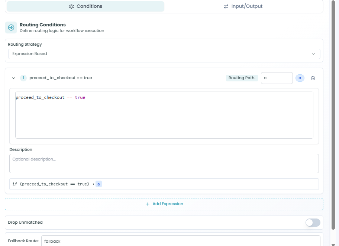Screen dimensions: 339x246
Task: Click the plus icon on Add Expression
Action: (x=148, y=204)
